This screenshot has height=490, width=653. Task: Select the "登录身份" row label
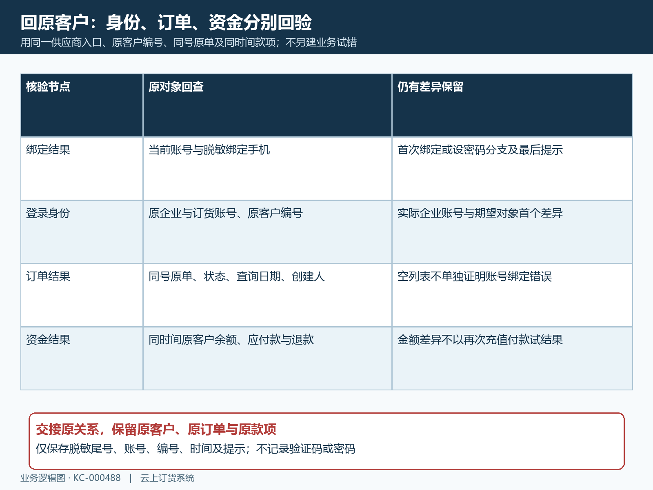click(82, 232)
